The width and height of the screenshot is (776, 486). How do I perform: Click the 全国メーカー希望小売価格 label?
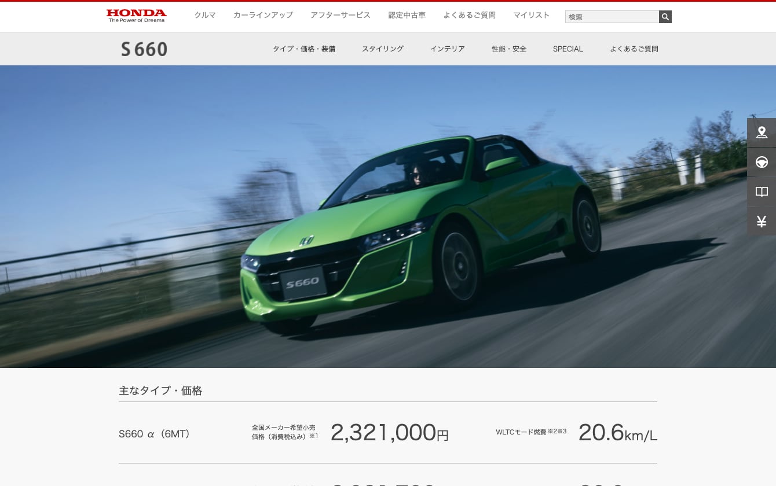[284, 432]
